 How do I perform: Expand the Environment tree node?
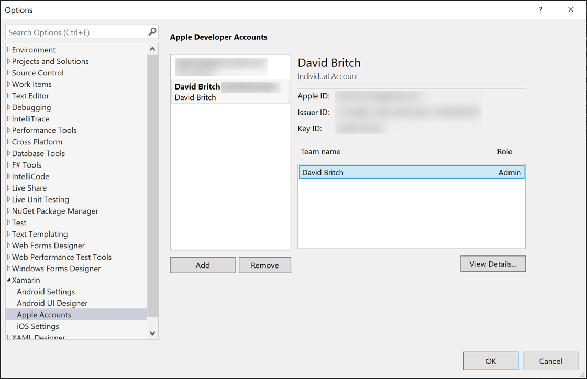(x=8, y=49)
